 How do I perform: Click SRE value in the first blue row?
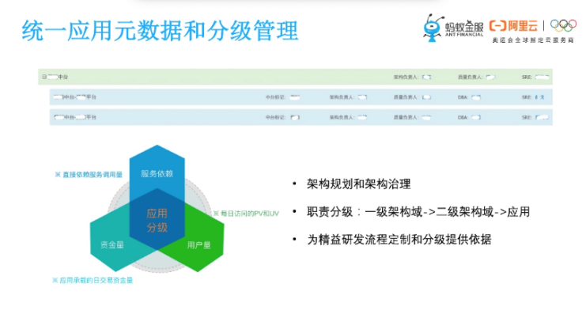click(x=539, y=97)
